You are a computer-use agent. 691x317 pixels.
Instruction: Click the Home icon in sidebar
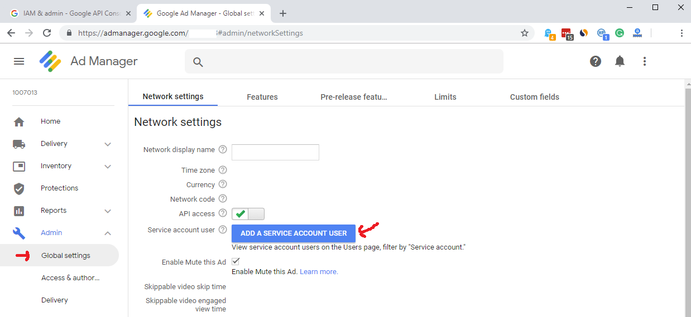click(x=19, y=121)
